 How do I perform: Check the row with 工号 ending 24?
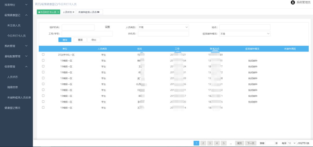coord(43,66)
